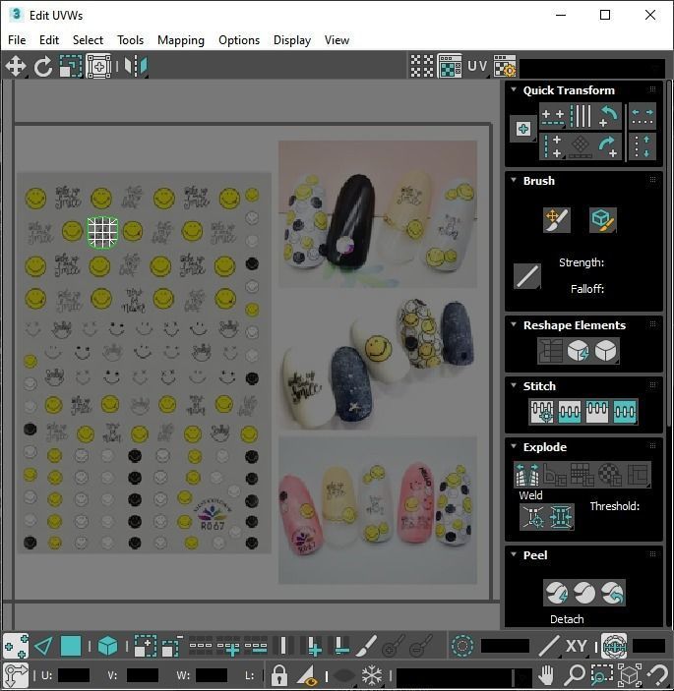Open the Edit menu
The width and height of the screenshot is (674, 691).
(x=49, y=40)
